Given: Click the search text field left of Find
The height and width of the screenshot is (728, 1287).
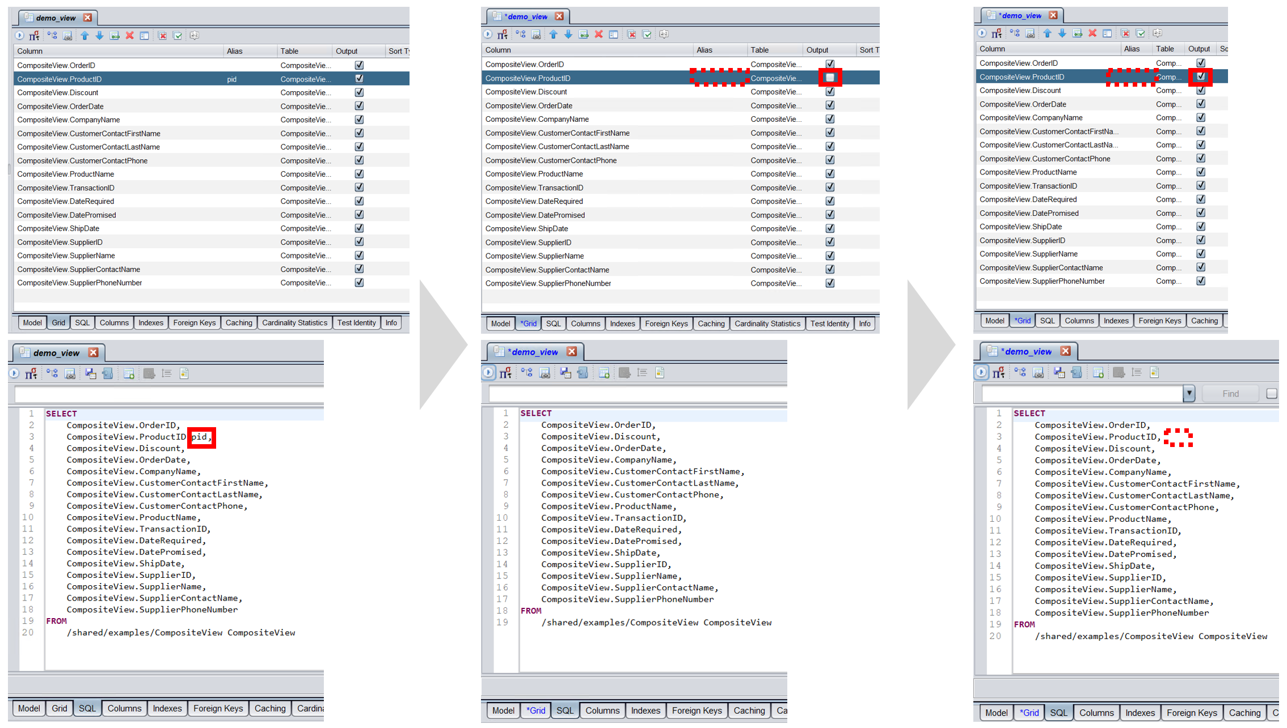Looking at the screenshot, I should [x=1081, y=394].
